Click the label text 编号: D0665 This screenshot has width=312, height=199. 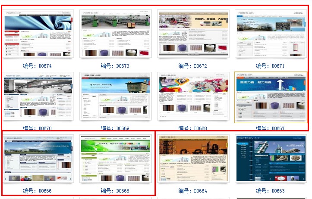coord(115,191)
